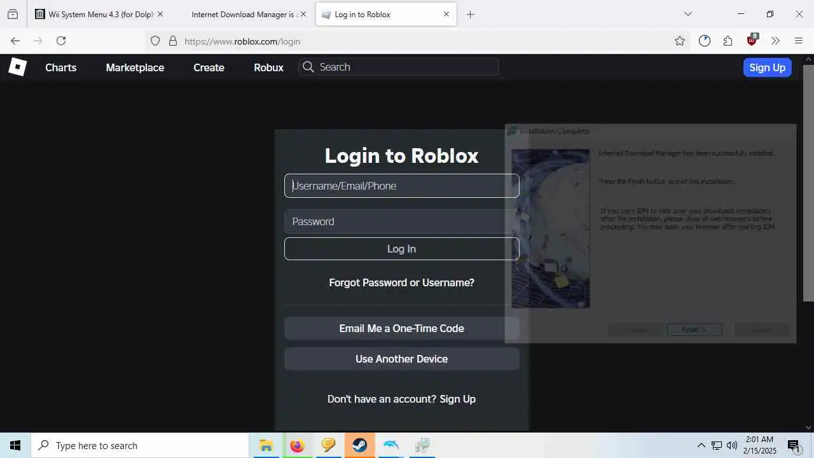This screenshot has width=814, height=458.
Task: Close the Wii System Menu tab
Action: pyautogui.click(x=160, y=14)
